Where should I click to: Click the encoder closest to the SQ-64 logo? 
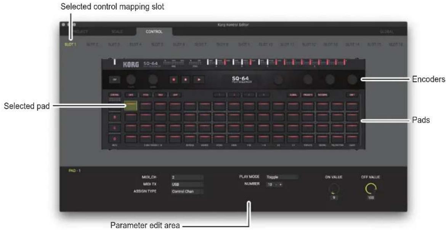(278, 80)
